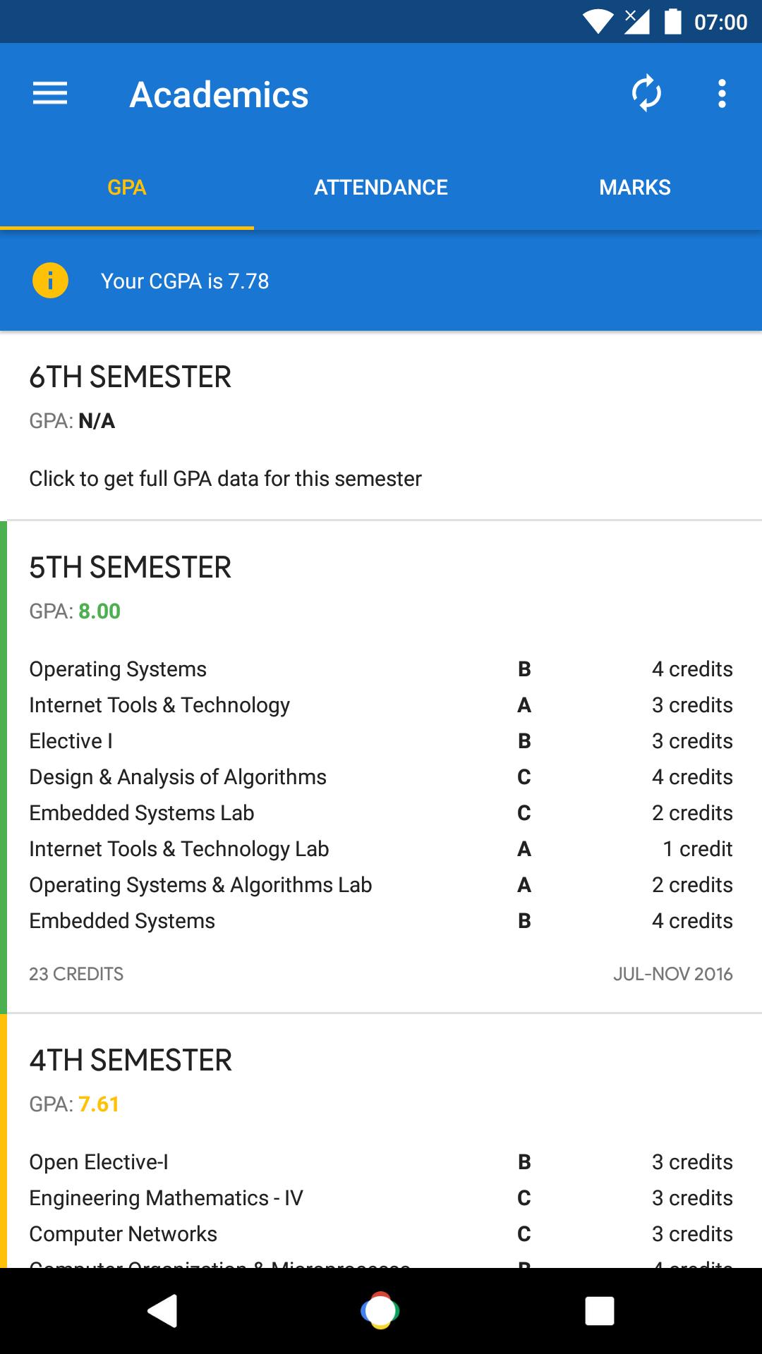Tap the yellow info icon beside CGPA
The image size is (762, 1354).
[x=50, y=281]
